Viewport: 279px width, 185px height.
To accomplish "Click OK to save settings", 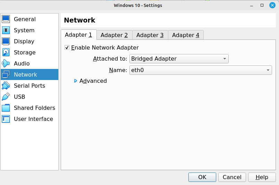I will point(202,177).
